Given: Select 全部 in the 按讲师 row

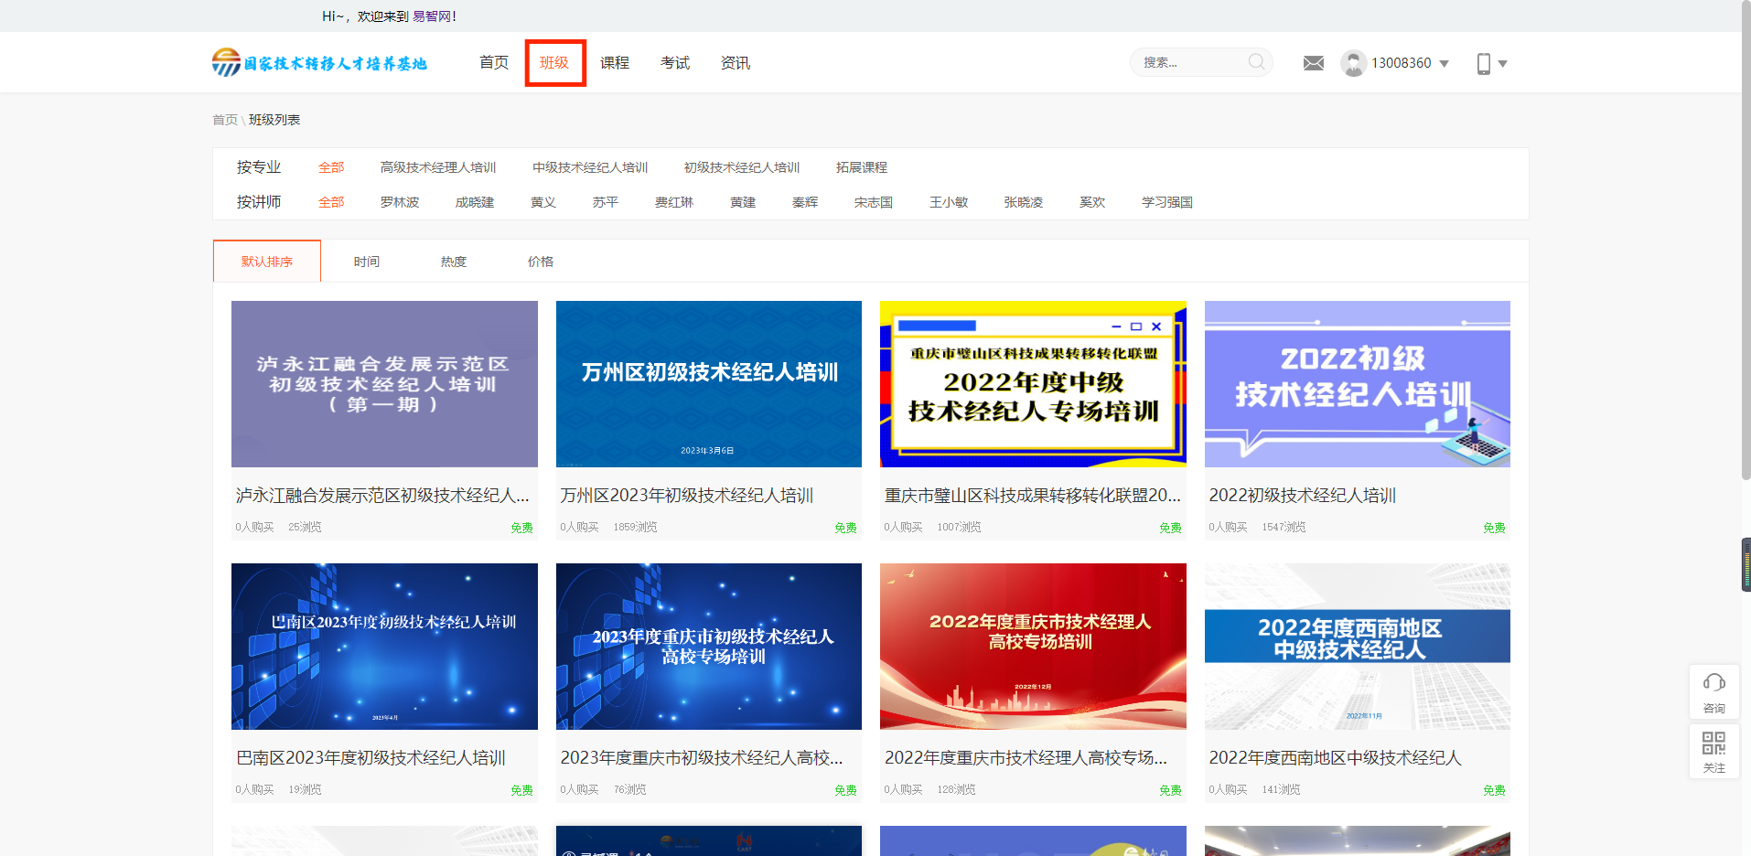Looking at the screenshot, I should 331,202.
